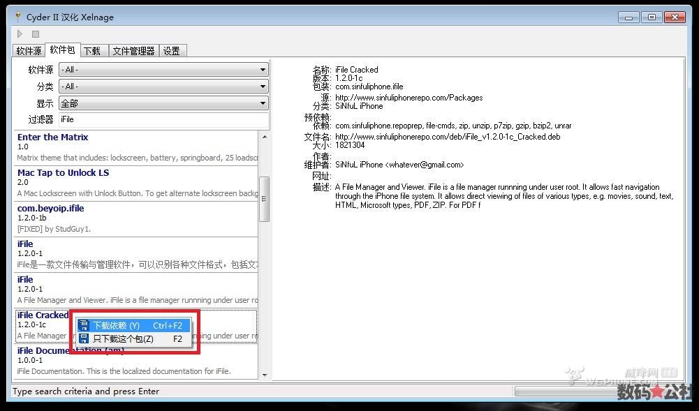Click the status bar search criteria text
This screenshot has width=699, height=411.
pos(86,391)
